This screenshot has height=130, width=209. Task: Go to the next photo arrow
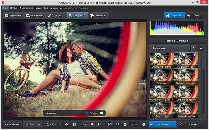click(x=98, y=124)
